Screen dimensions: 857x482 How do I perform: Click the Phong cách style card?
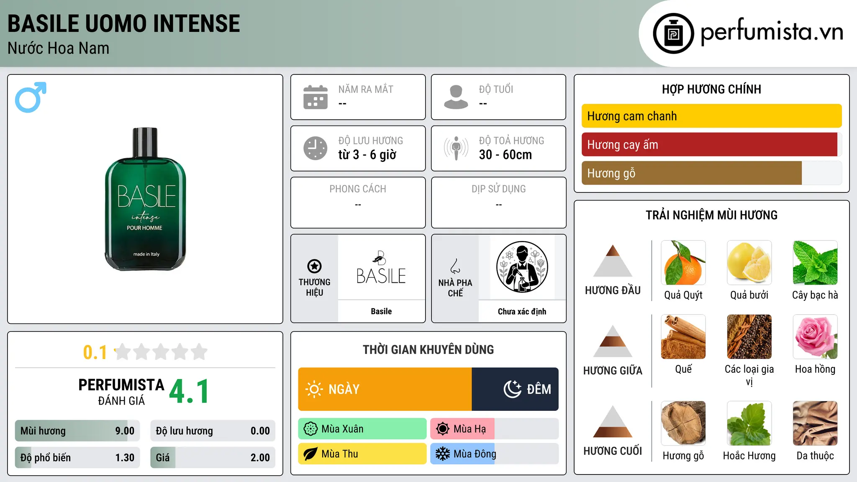click(358, 203)
